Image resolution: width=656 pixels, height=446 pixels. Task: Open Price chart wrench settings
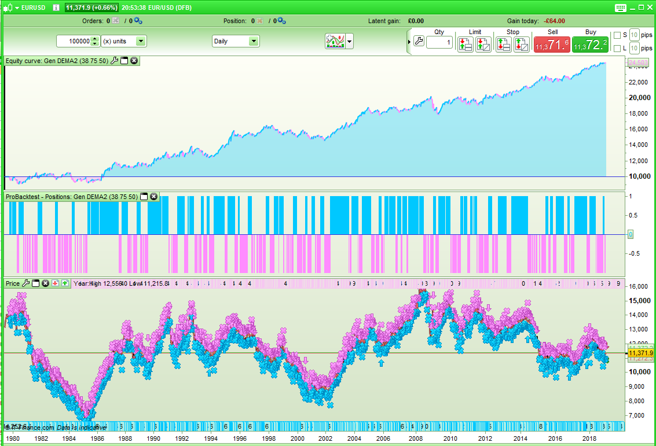25,283
